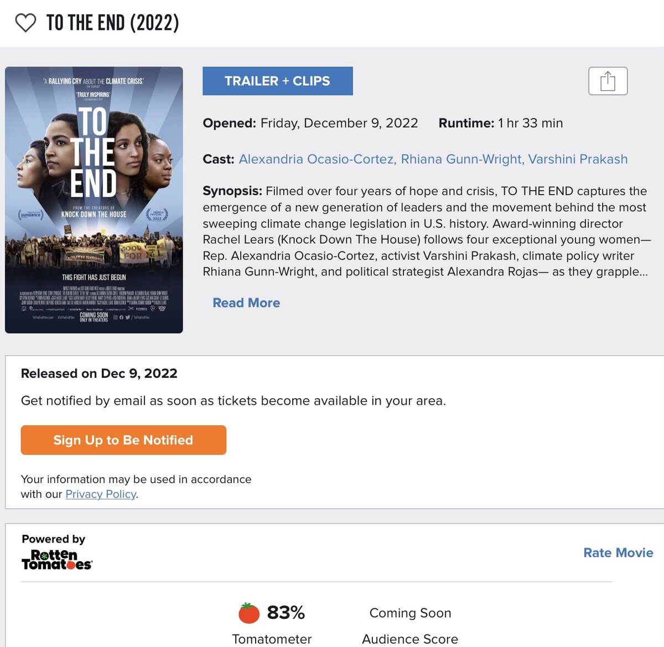Viewport: 664px width, 647px height.
Task: Click the share icon button
Action: coord(608,81)
